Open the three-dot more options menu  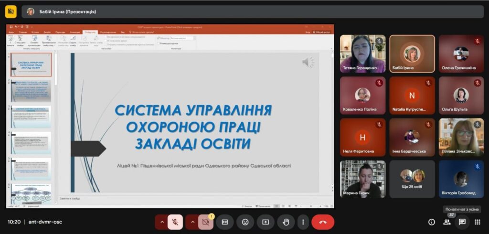coord(303,222)
